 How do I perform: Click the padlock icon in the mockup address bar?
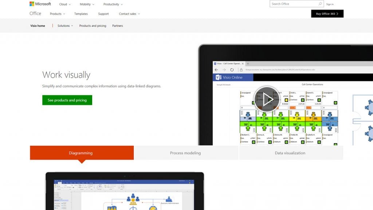(240, 69)
